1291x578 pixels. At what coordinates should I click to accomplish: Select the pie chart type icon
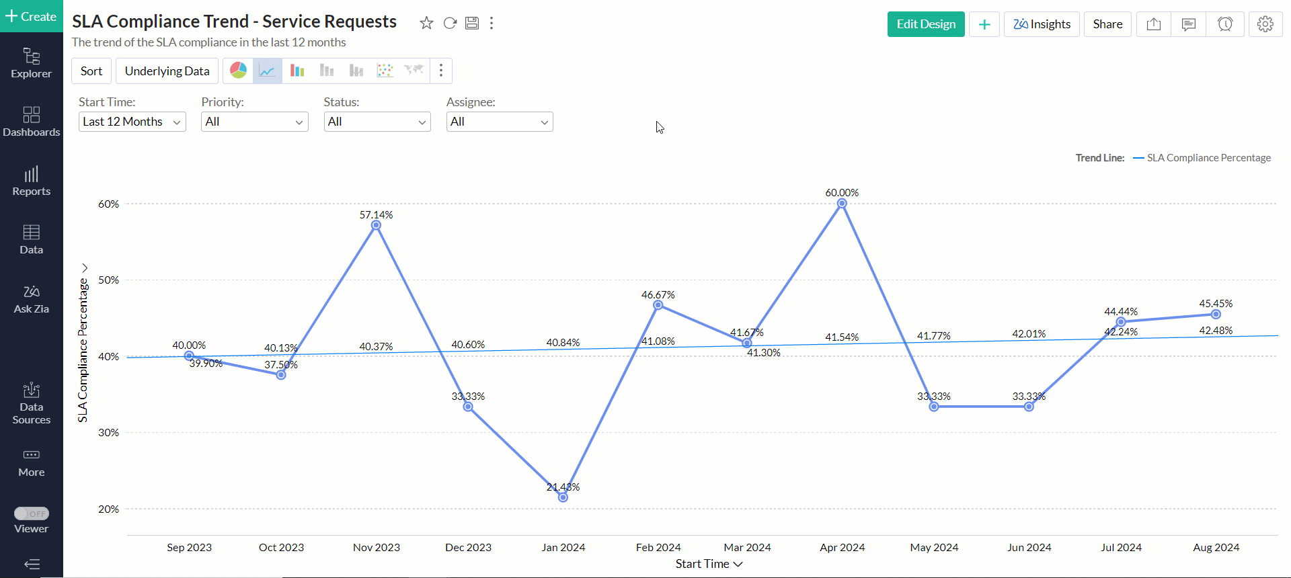point(238,71)
